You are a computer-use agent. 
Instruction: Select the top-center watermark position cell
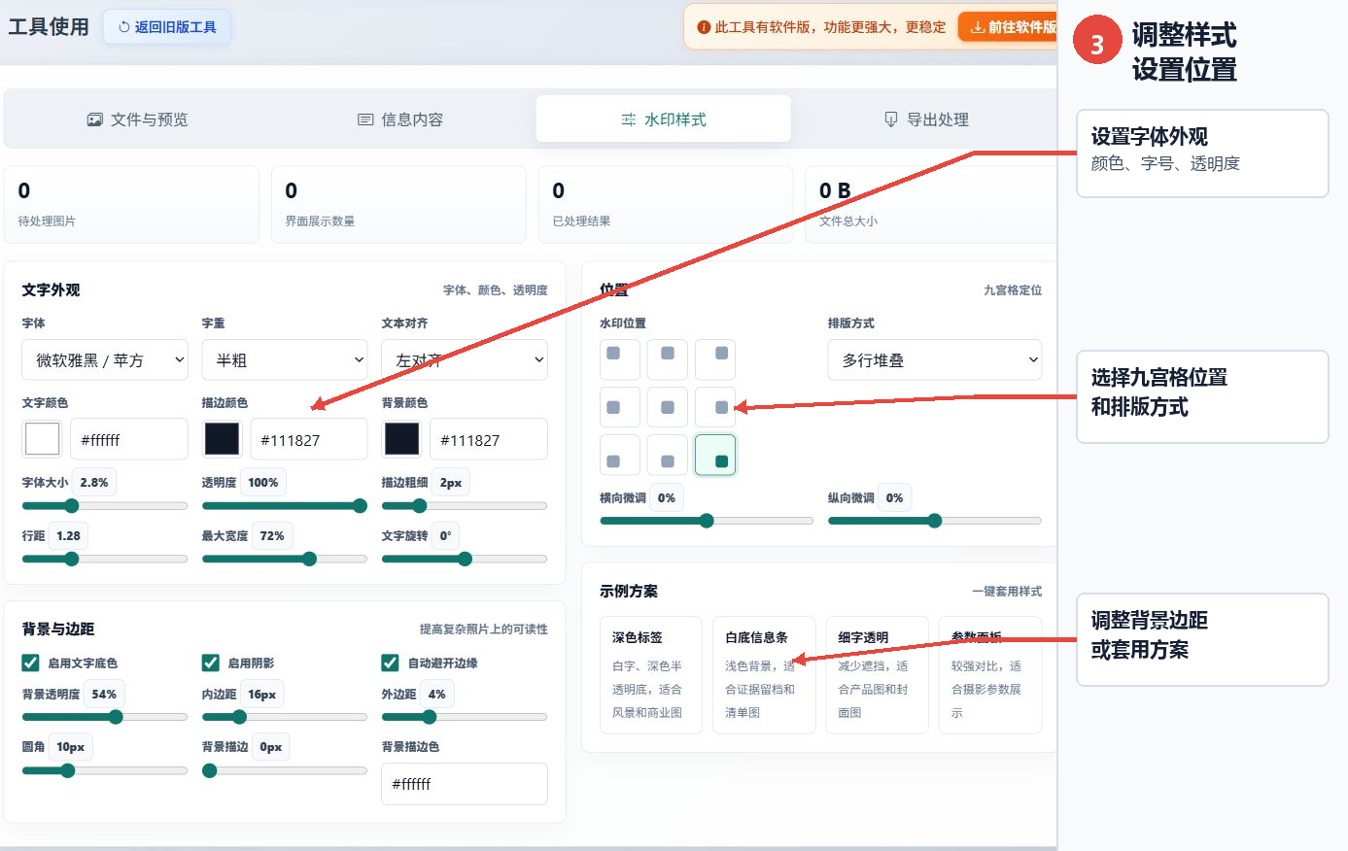click(667, 359)
